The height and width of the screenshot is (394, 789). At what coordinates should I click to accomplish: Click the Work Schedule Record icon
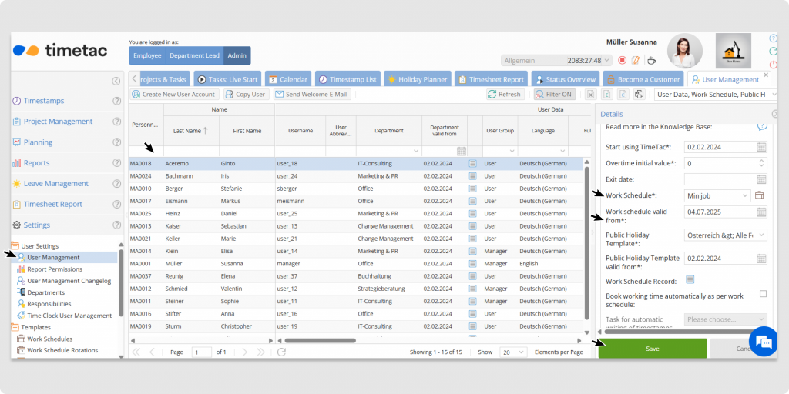(x=690, y=280)
